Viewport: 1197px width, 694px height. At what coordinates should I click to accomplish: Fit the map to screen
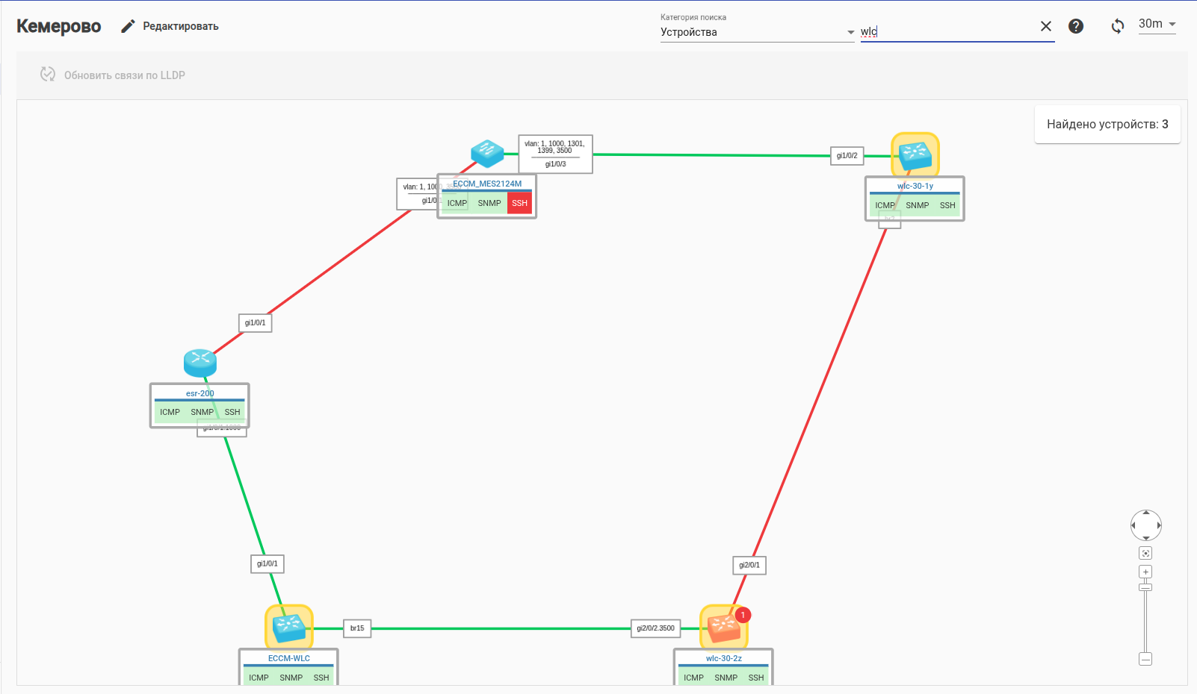[1145, 553]
